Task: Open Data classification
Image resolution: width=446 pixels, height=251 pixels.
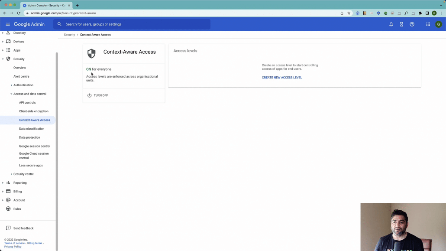Action: tap(32, 129)
